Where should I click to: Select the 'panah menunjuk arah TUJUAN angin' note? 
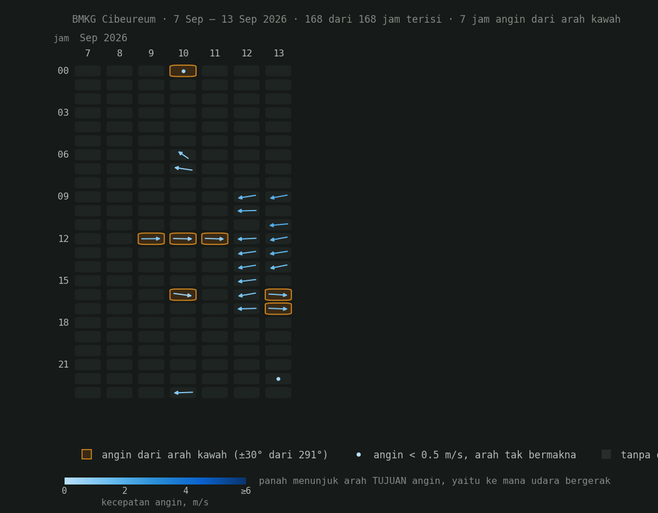(x=435, y=480)
